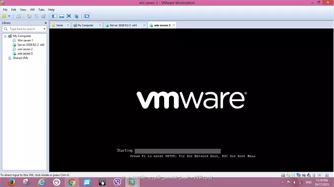
Task: Select Shared VMs in library tree
Action: coord(20,58)
